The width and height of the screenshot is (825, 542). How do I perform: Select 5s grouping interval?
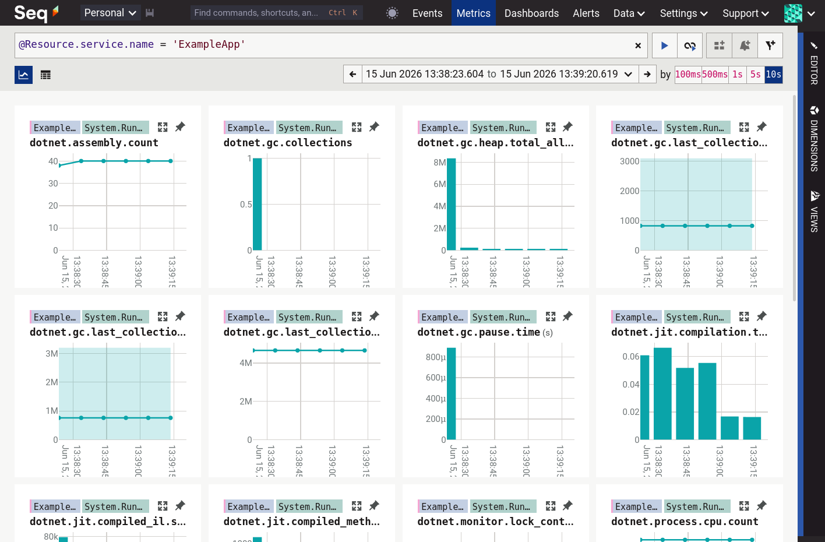click(756, 75)
